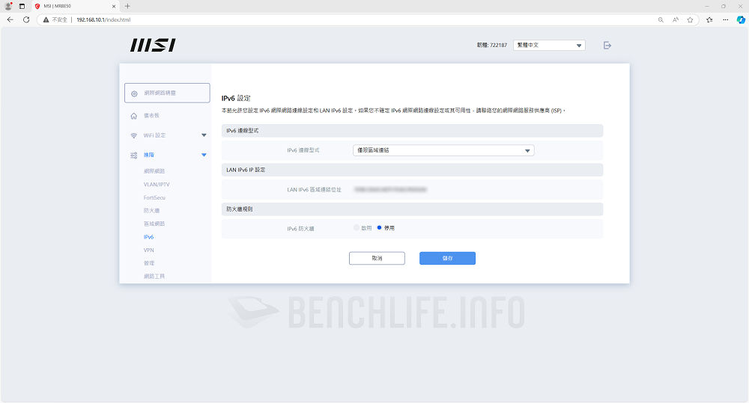This screenshot has width=749, height=403.
Task: Click the MSI logo
Action: point(153,46)
